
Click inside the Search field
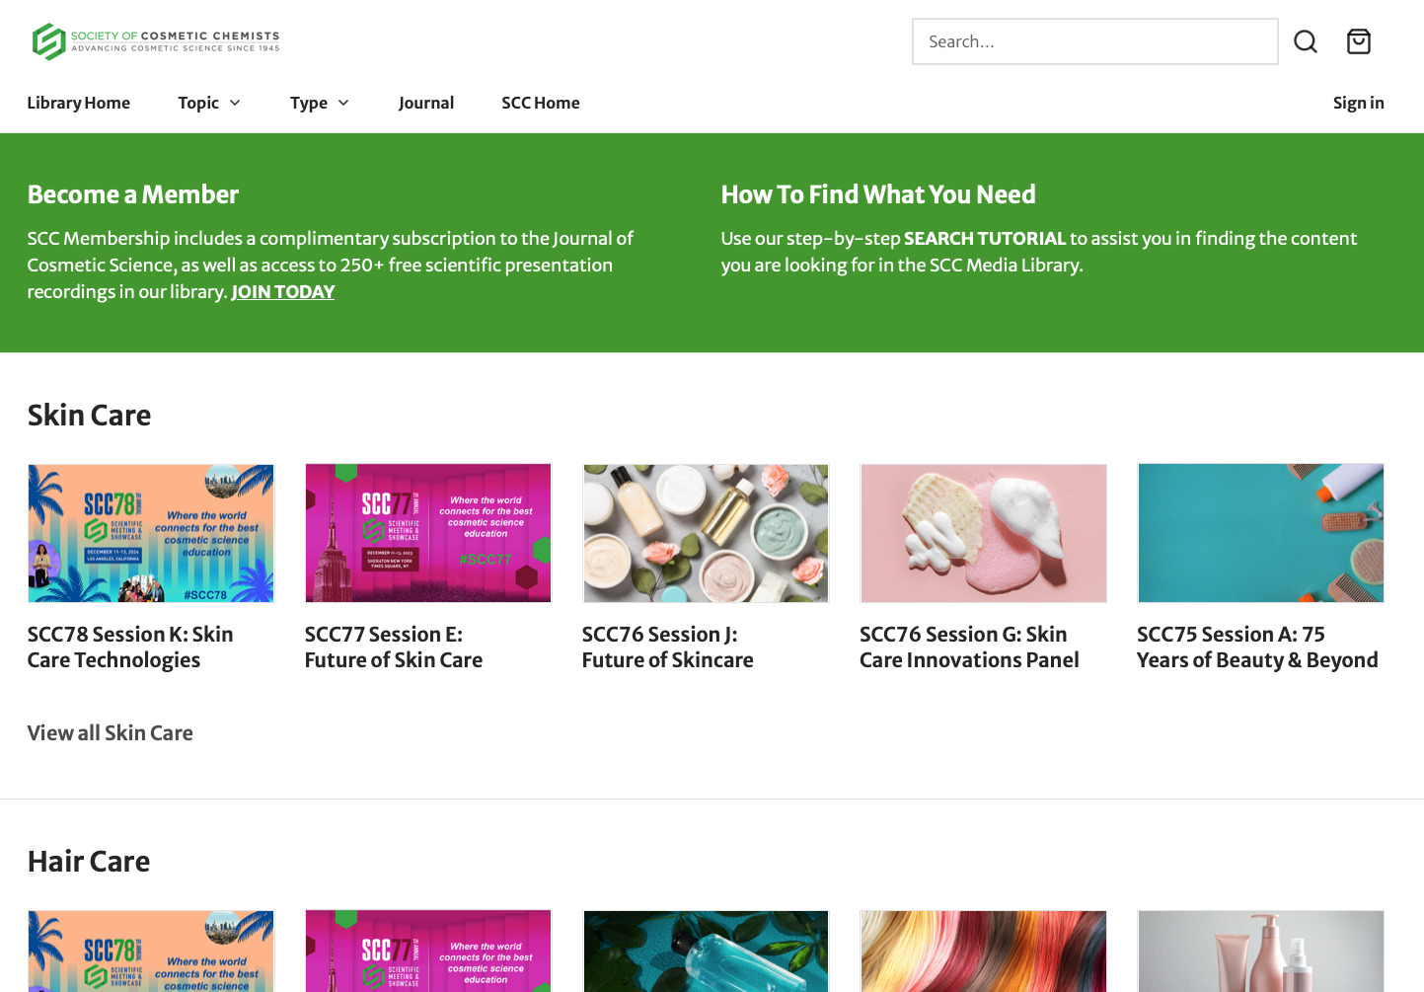click(1095, 41)
